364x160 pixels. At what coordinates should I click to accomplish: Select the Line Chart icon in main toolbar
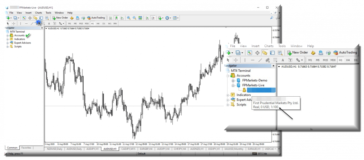(122, 18)
